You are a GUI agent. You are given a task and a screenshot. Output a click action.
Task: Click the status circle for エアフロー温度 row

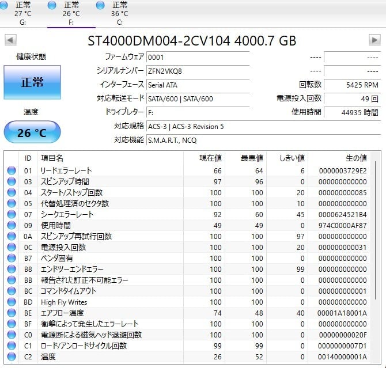click(12, 313)
